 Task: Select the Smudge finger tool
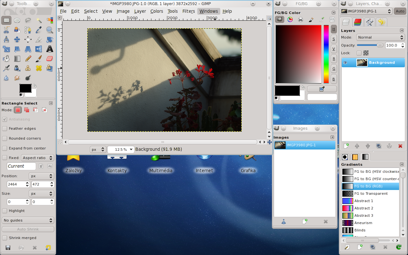17,78
